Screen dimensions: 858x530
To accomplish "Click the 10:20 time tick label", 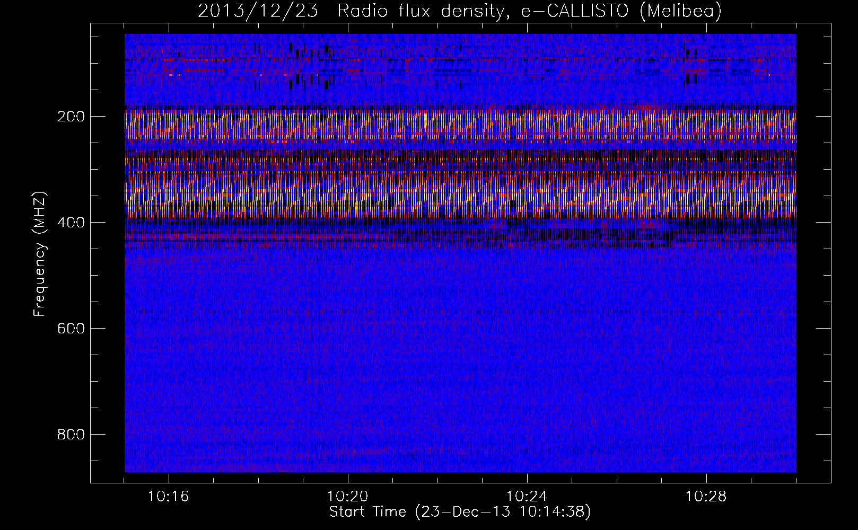I will tap(348, 497).
